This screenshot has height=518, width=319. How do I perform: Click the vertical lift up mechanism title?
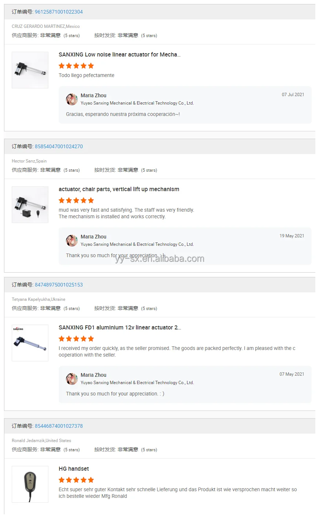(x=119, y=189)
